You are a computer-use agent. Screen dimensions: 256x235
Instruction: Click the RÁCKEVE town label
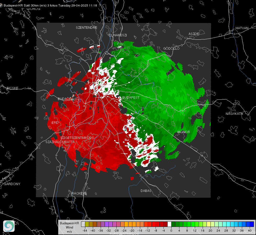(79, 193)
